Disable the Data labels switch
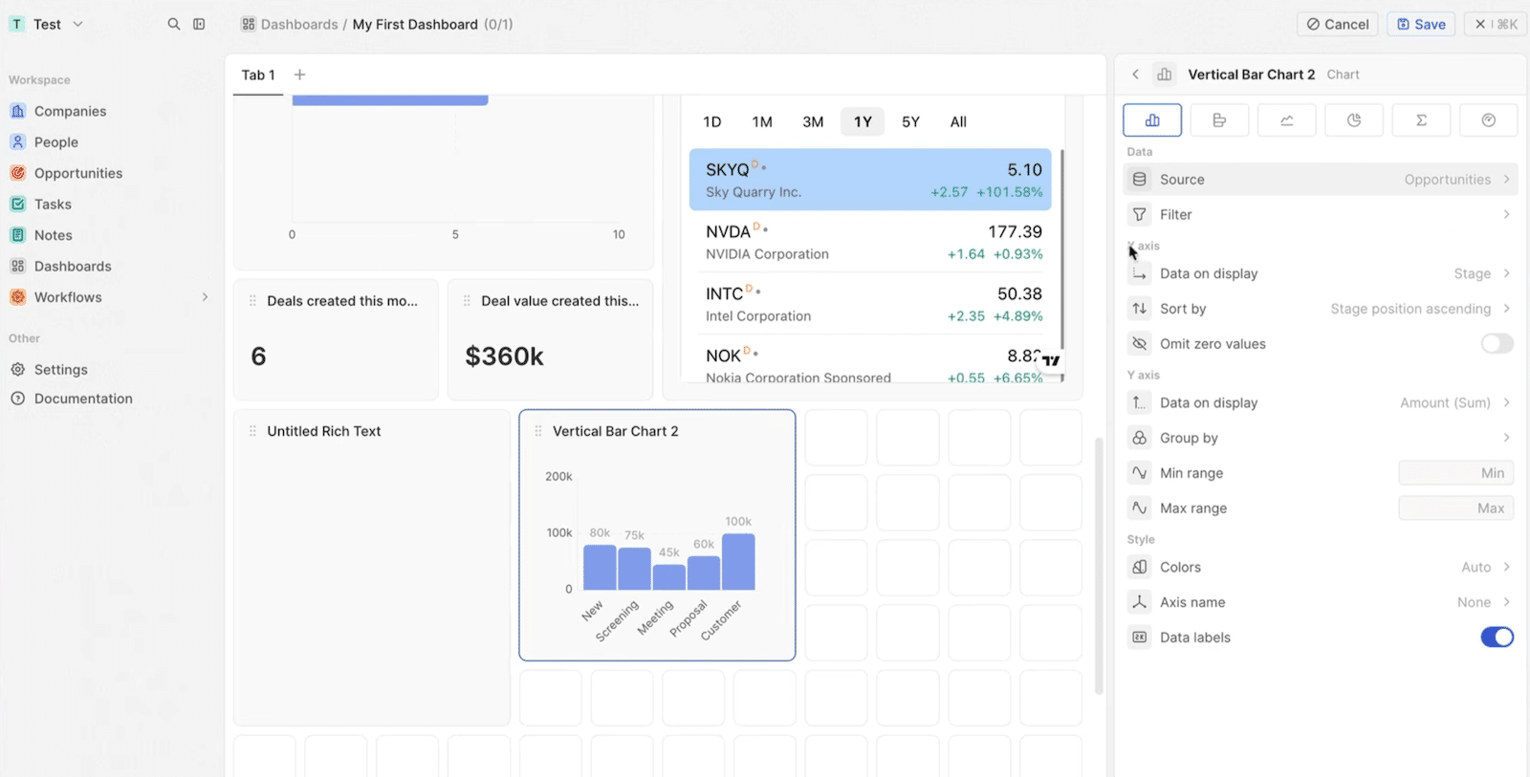1530x777 pixels. (1497, 637)
